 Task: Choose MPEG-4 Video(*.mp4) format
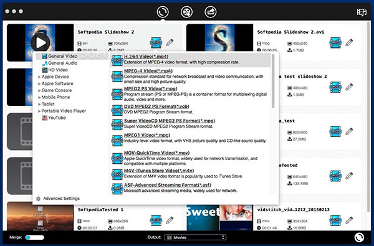coord(190,76)
